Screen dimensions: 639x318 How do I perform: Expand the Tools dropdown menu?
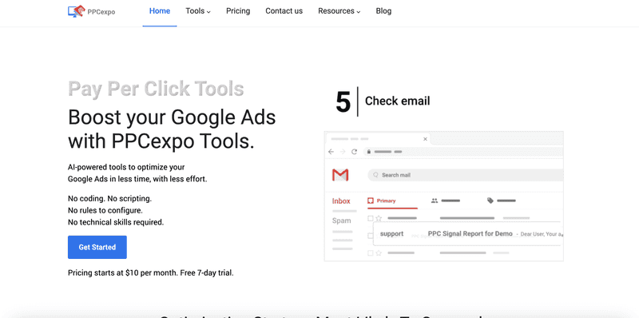pyautogui.click(x=198, y=11)
